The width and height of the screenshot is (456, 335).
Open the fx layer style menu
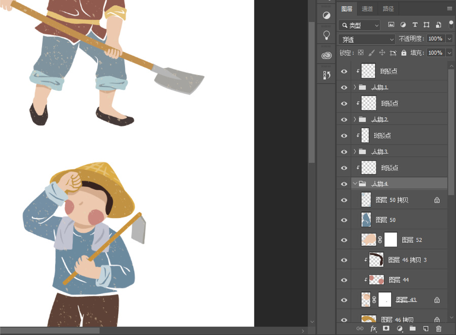(x=373, y=328)
